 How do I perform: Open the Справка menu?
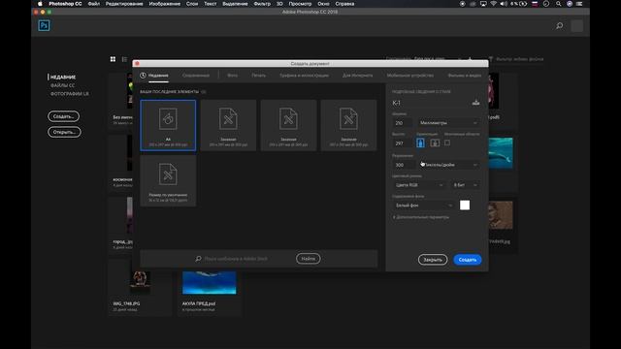(x=344, y=4)
